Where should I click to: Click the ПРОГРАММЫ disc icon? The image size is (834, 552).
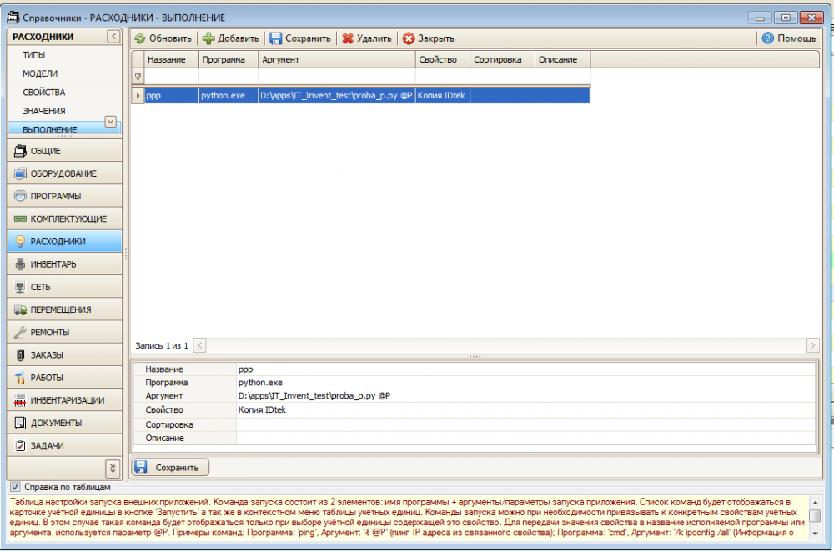[x=20, y=196]
